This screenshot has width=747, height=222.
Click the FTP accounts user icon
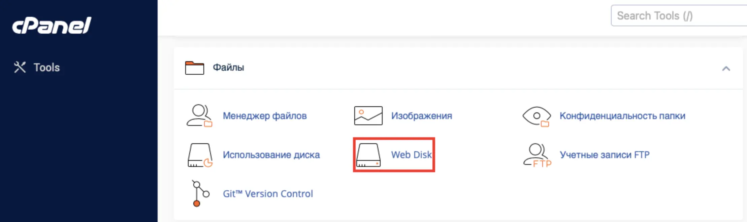pyautogui.click(x=537, y=155)
